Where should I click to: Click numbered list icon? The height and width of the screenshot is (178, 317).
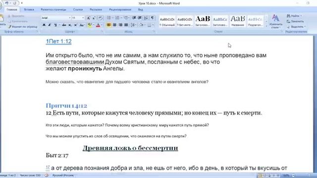click(117, 18)
